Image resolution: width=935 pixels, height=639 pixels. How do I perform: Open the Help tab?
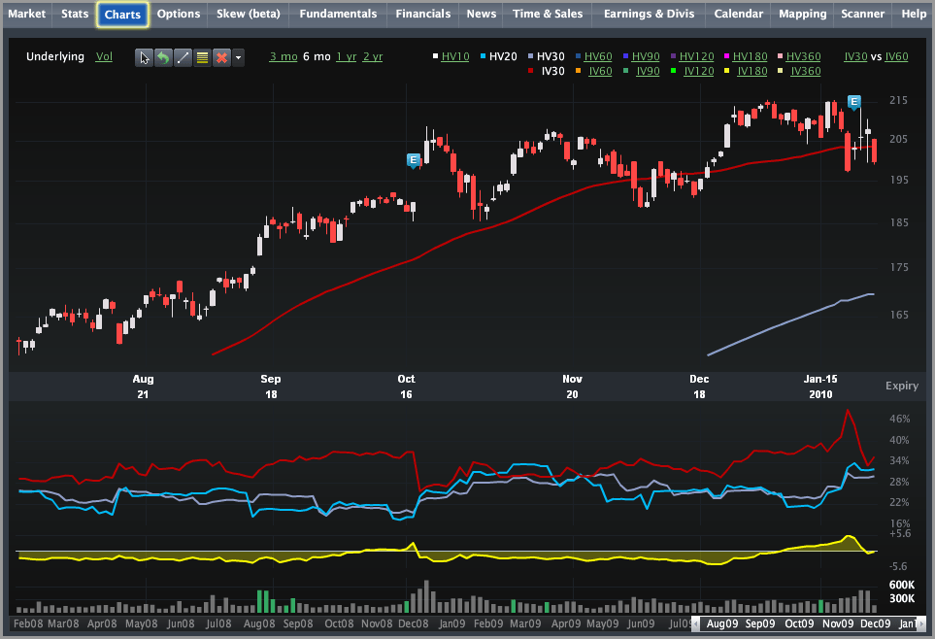pyautogui.click(x=914, y=14)
